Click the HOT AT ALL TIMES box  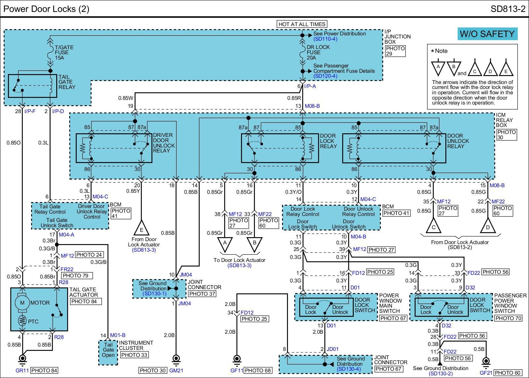coord(302,24)
